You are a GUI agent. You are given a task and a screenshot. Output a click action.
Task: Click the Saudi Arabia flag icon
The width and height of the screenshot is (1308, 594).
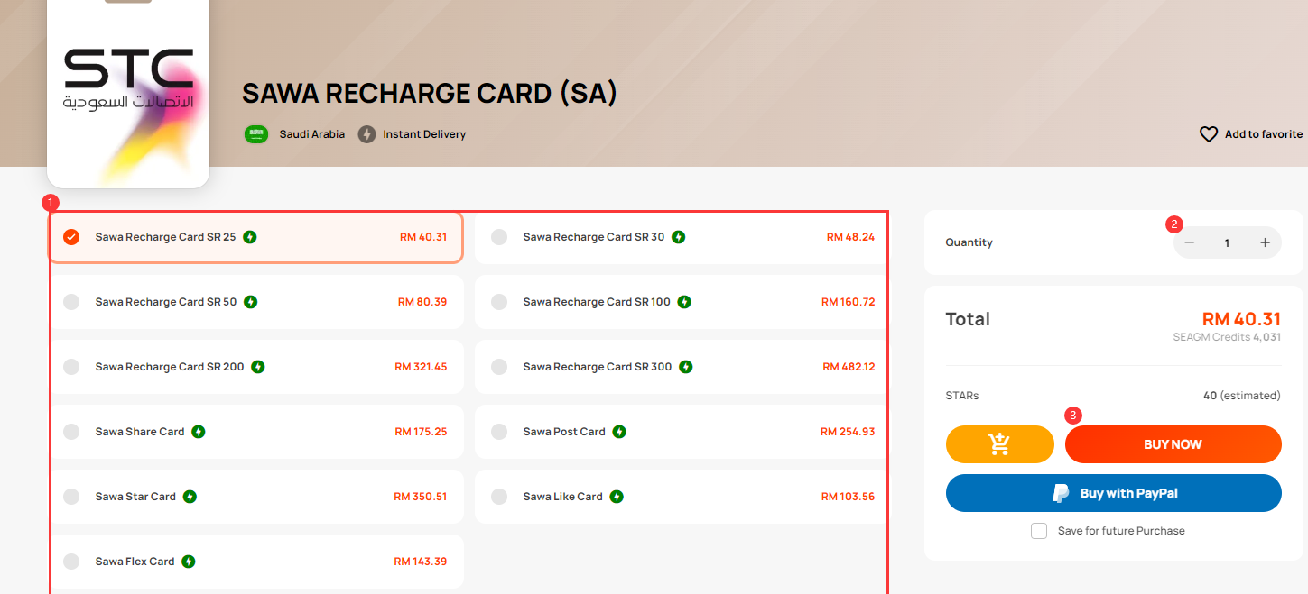click(x=256, y=134)
